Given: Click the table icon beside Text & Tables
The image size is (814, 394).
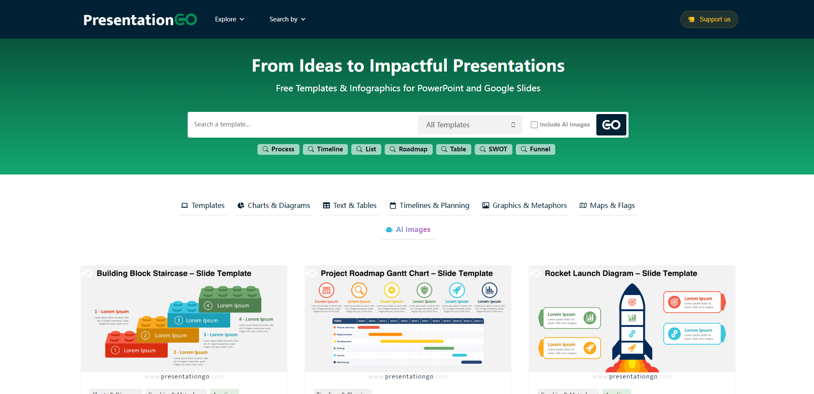Looking at the screenshot, I should tap(326, 205).
